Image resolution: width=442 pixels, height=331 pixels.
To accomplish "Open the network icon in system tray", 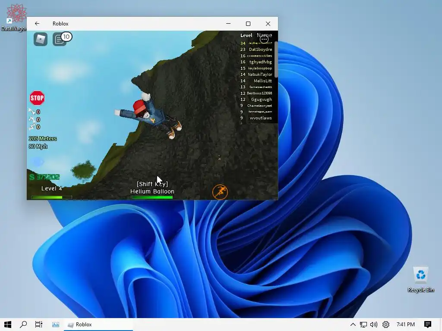I will click(363, 325).
